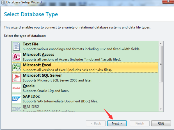Click scroll up arrow of database list
This screenshot has width=174, height=130.
click(161, 43)
